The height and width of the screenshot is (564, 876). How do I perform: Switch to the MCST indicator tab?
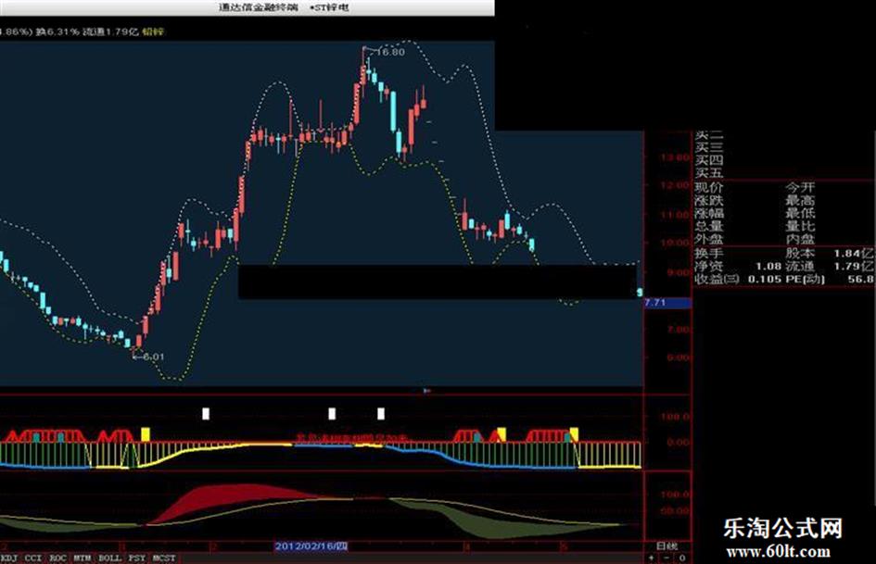point(164,558)
